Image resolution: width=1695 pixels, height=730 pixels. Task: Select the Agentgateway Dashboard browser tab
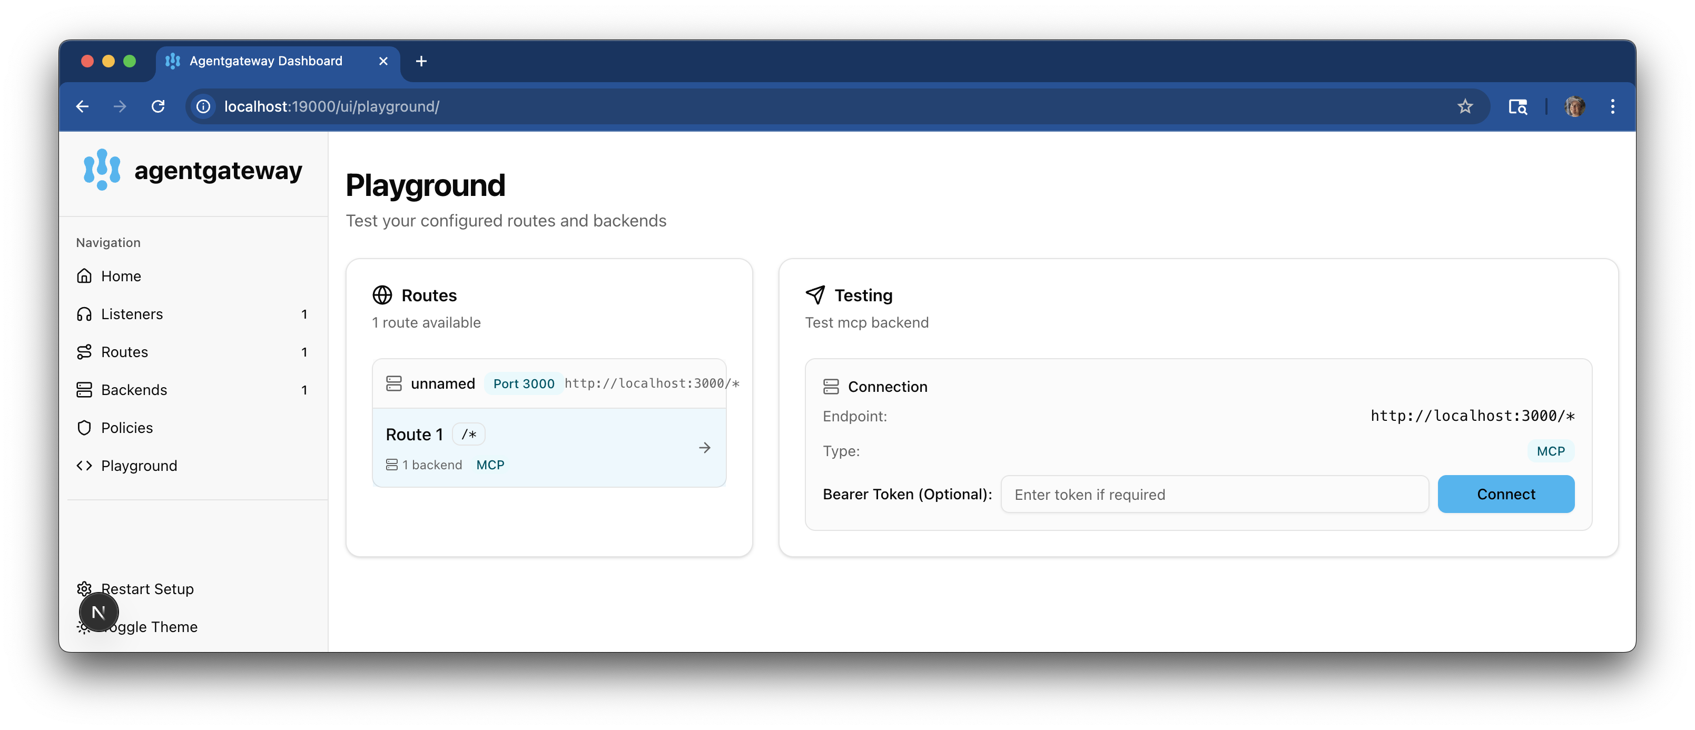(278, 61)
